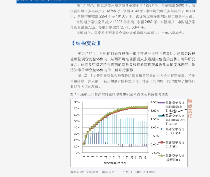210x177 pixels.
Task: Click the legend label 累计空单占比(上上日)S3
Action: [175, 131]
